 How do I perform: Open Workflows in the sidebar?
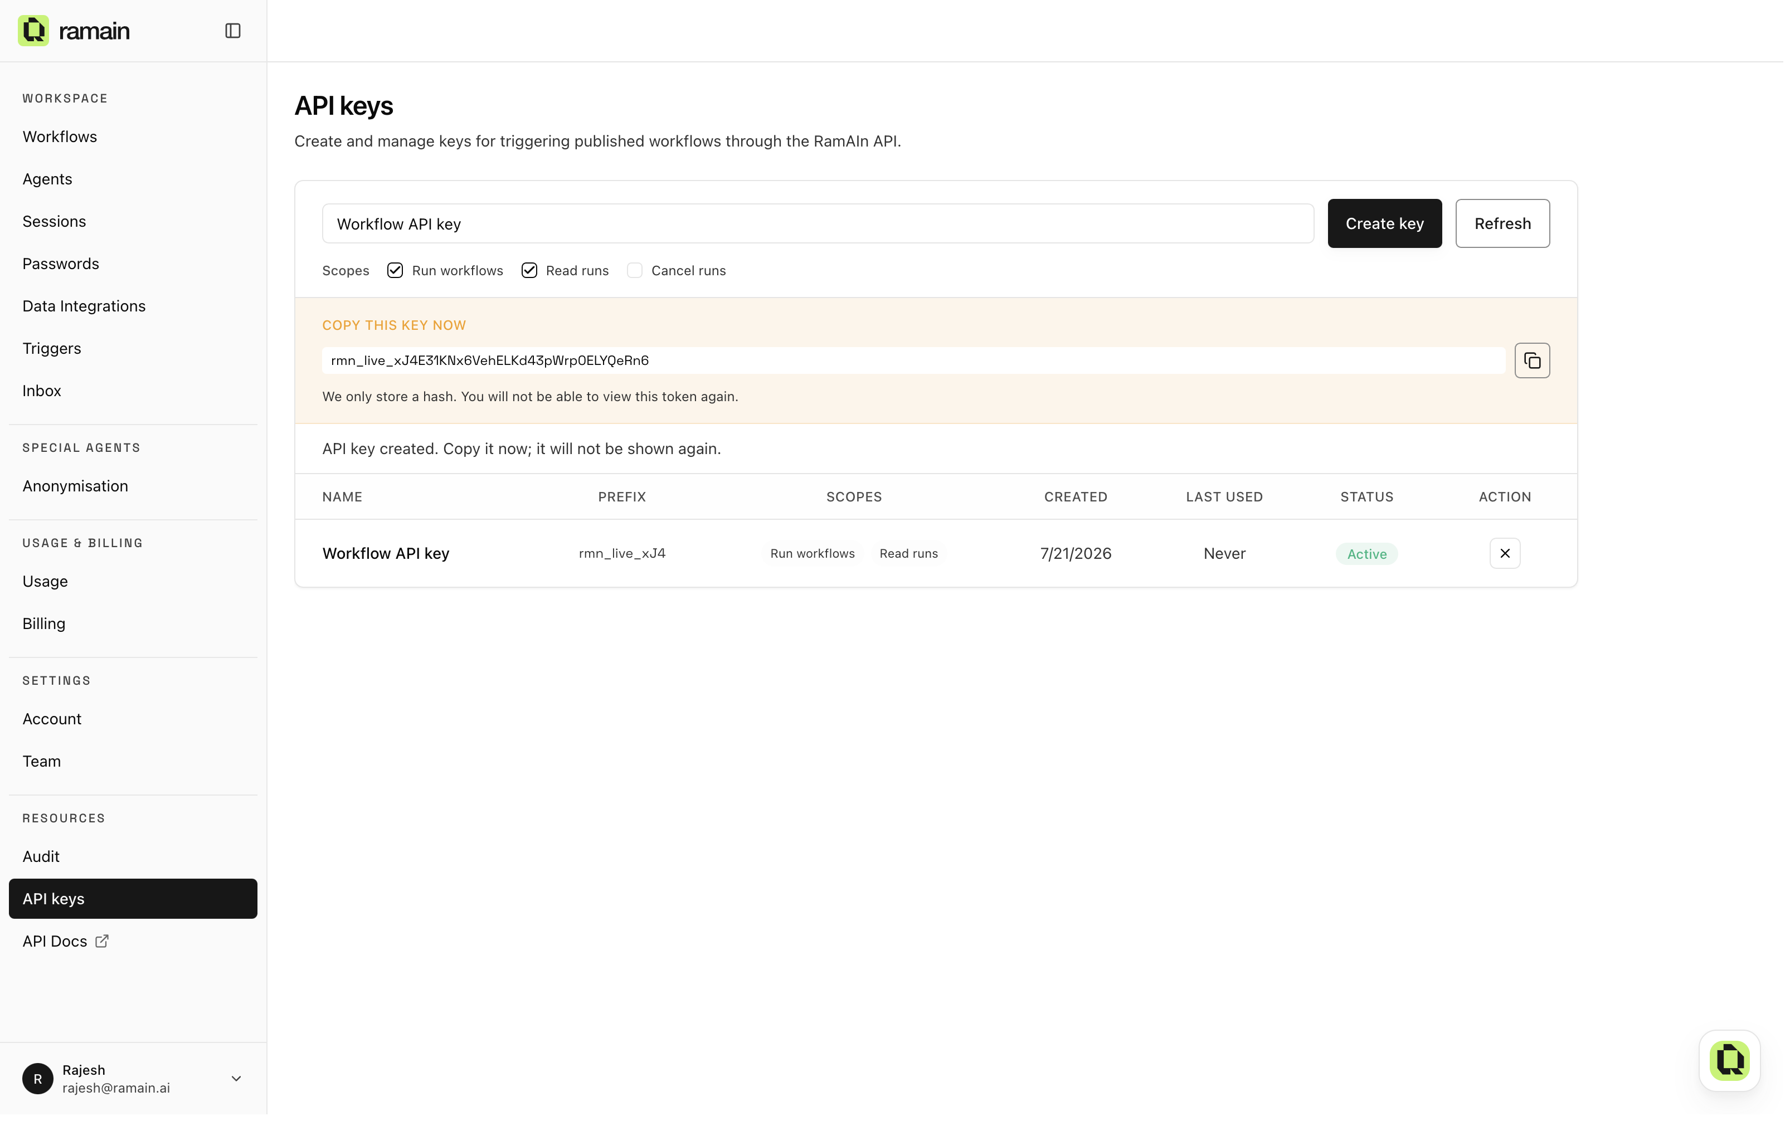click(x=134, y=137)
